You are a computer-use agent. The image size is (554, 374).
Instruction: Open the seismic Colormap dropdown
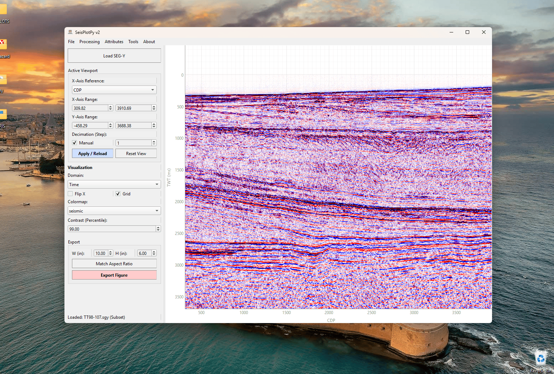pos(114,211)
